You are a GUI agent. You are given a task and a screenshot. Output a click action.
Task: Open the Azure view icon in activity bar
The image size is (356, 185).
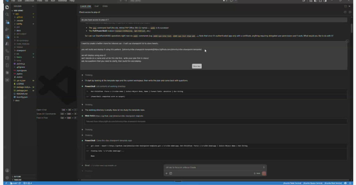pyautogui.click(x=7, y=44)
